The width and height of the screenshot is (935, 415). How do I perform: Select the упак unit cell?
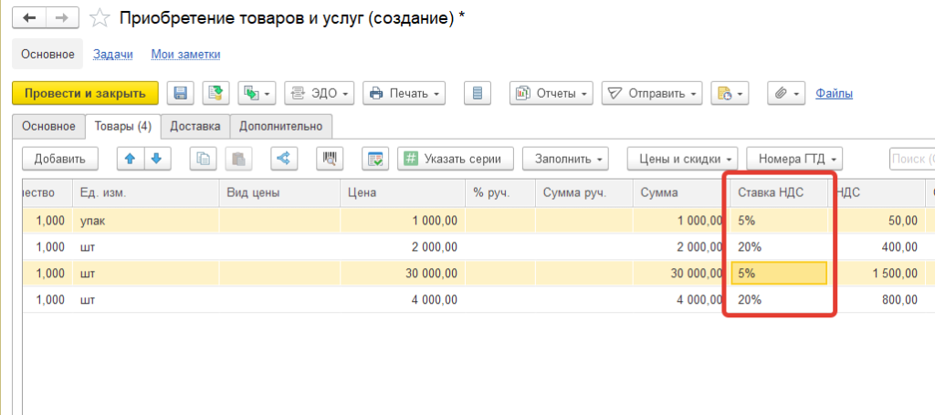(x=146, y=221)
